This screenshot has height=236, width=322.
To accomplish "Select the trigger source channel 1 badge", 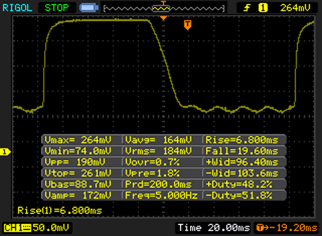I will [x=263, y=8].
